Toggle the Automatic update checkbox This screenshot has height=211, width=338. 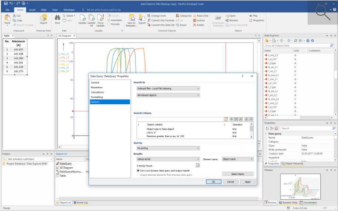click(x=109, y=20)
